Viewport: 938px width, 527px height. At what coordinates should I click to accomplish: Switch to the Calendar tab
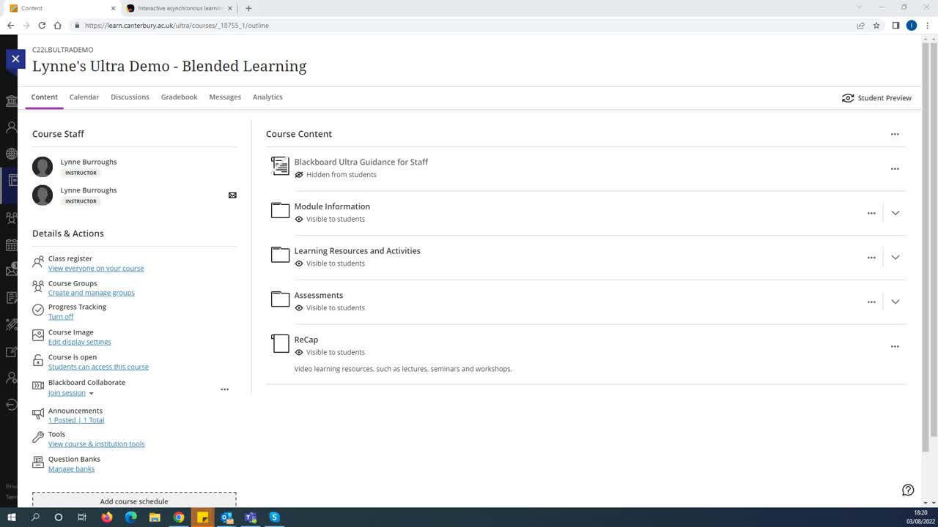[84, 97]
